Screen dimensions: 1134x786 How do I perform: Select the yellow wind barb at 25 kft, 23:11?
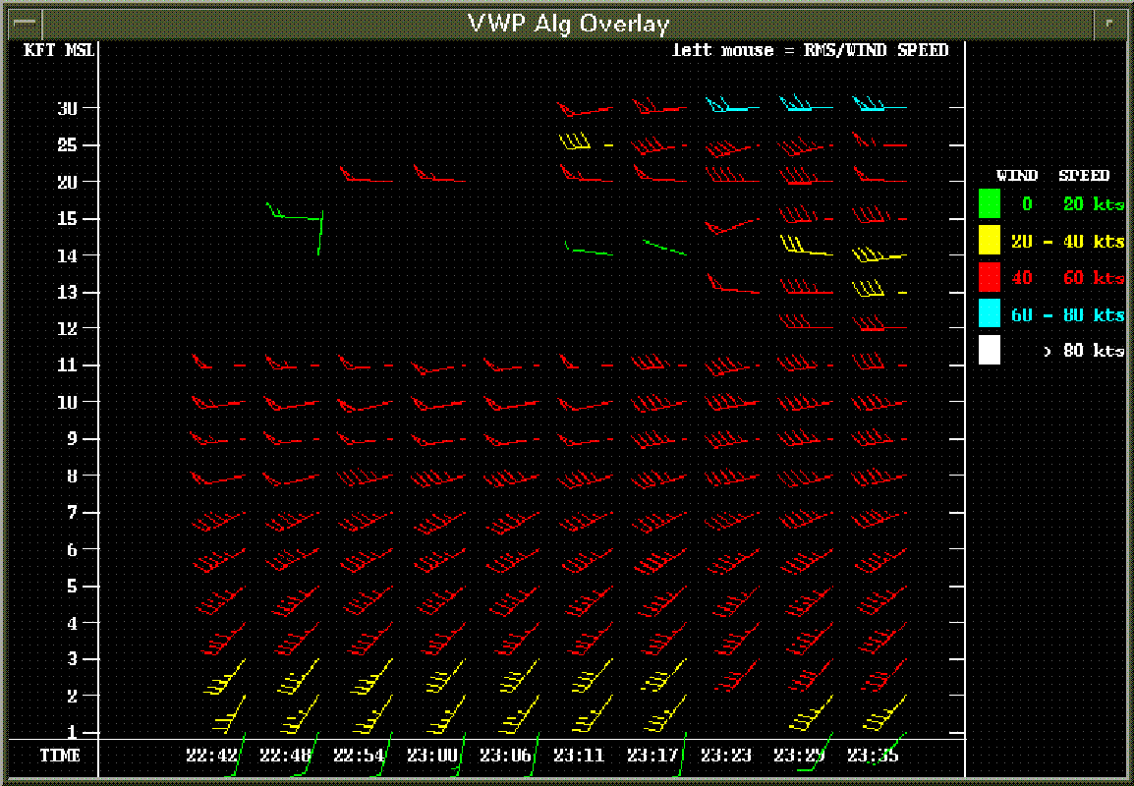(577, 143)
